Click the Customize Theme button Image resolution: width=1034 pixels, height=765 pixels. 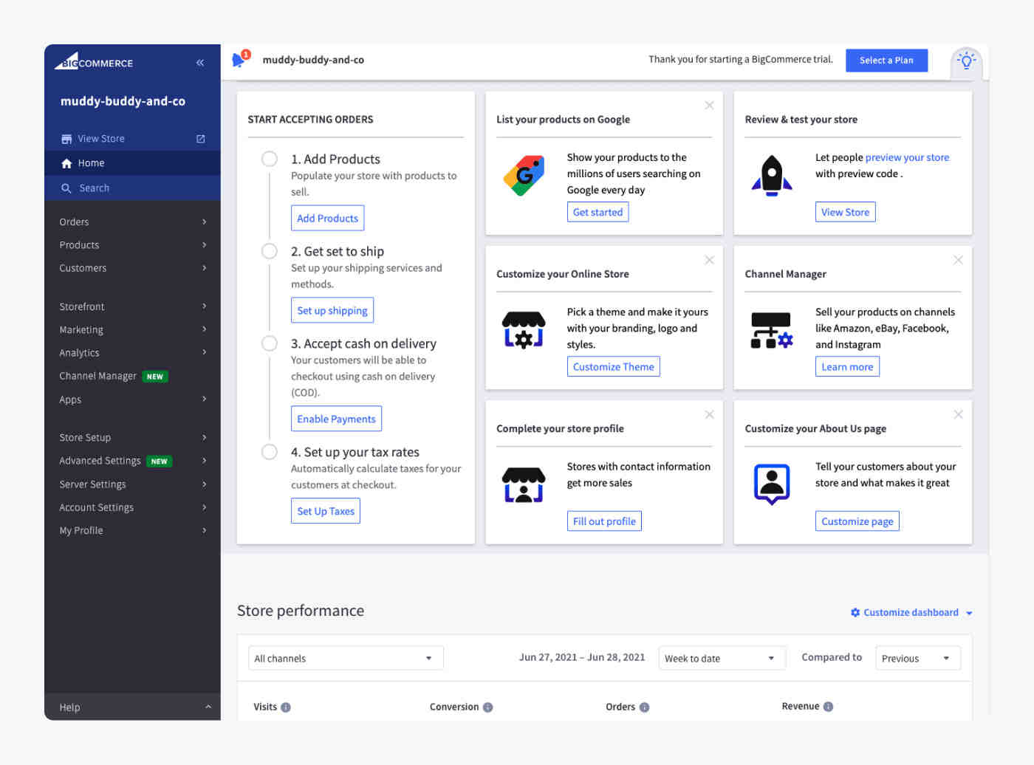(x=613, y=366)
